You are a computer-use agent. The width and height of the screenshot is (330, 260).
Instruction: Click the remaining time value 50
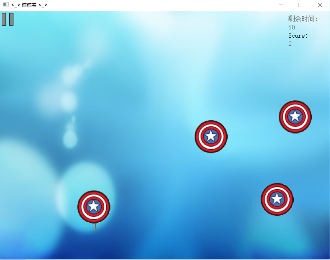point(291,27)
